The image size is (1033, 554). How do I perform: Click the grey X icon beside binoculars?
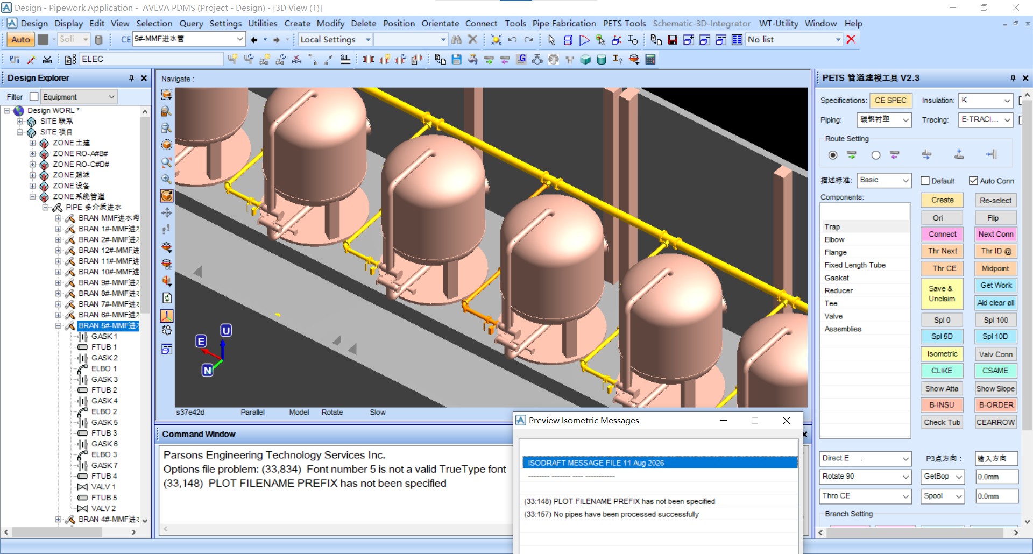pos(472,39)
